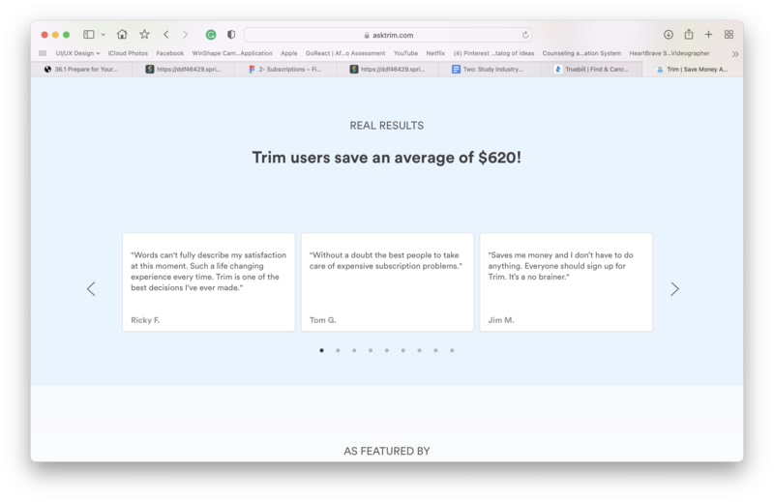Viewport: 774px width, 502px height.
Task: Expand the UI/UX Design bookmarks folder
Action: point(77,53)
